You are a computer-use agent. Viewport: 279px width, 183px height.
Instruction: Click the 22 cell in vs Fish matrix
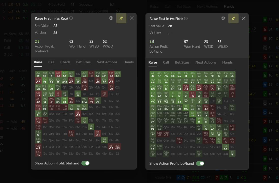pyautogui.click(x=232, y=154)
